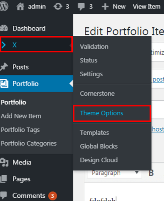Click the Posts pushpin icon
Screen dimensions: 164x201
pos(4,67)
